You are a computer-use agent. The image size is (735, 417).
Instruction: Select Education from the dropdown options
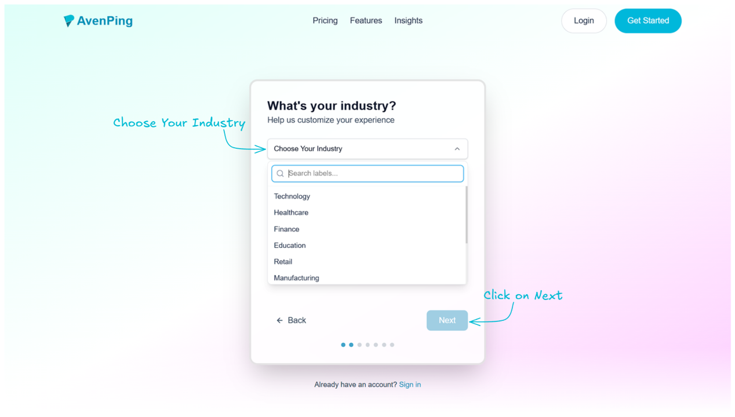[x=289, y=245]
